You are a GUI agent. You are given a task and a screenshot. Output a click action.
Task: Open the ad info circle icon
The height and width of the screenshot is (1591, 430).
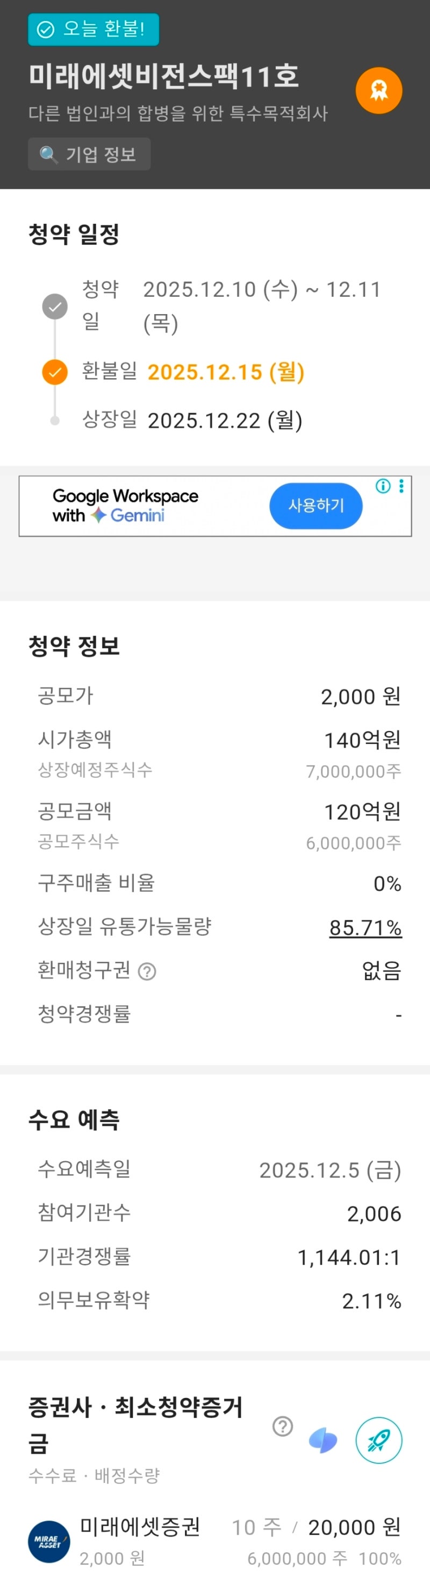(383, 487)
